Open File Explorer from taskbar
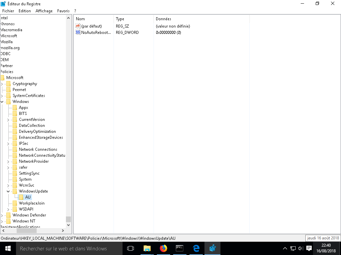Viewport: 341px width, 255px height. tap(147, 248)
